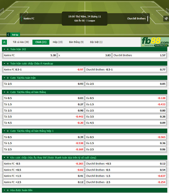Pick first-half Tài 0.5 at 0.39
This screenshot has height=193, width=169.
(x=44, y=137)
